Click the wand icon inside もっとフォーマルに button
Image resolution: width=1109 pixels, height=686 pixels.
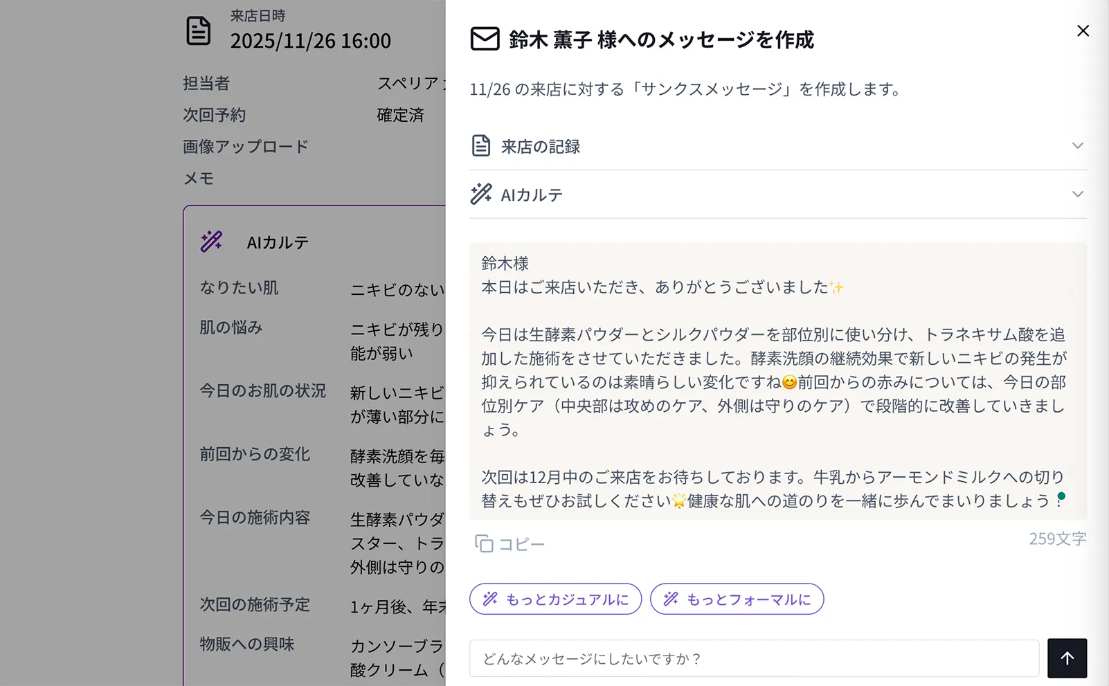[x=670, y=599]
